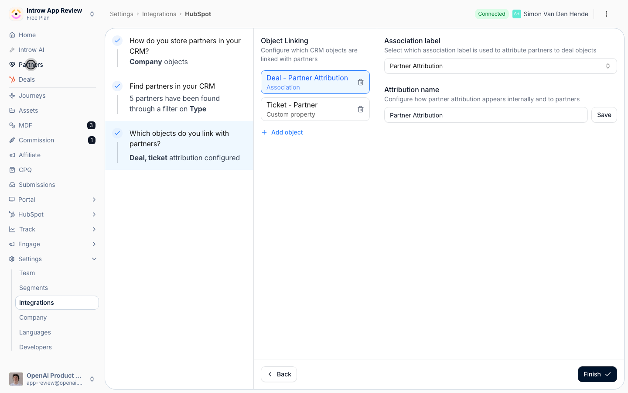Open step 'Find partners in your CRM'
This screenshot has width=628, height=393.
pos(179,97)
